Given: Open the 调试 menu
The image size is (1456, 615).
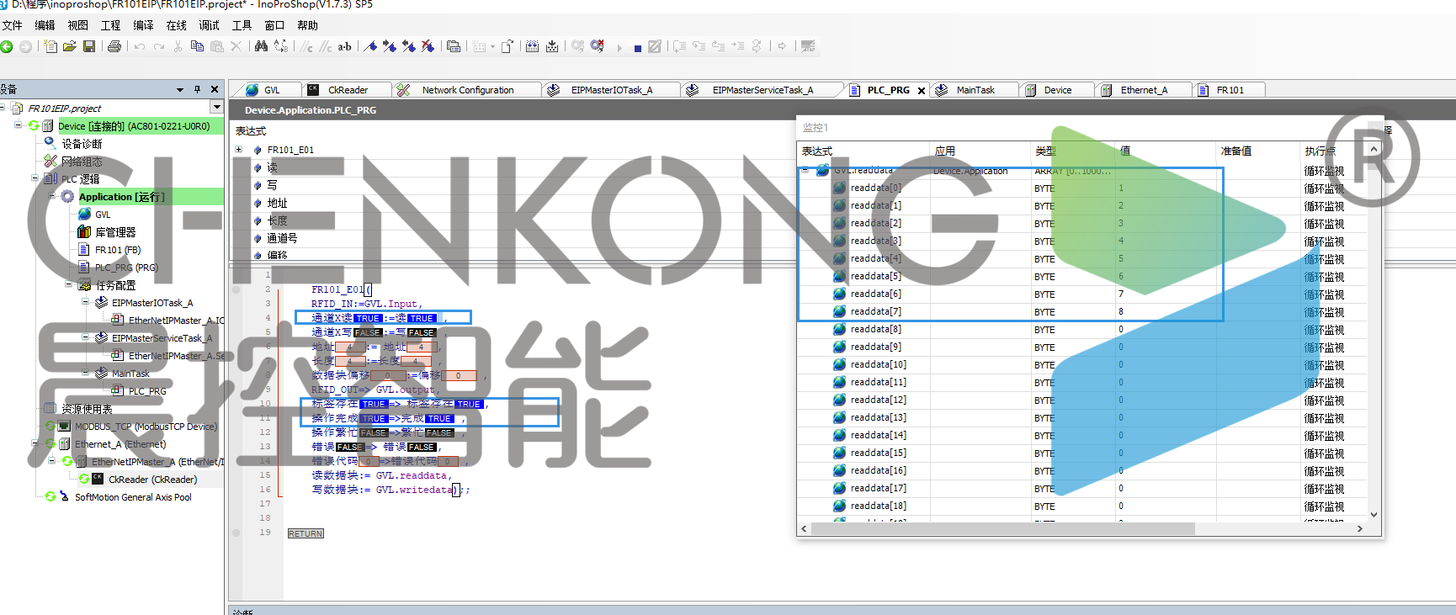Looking at the screenshot, I should pyautogui.click(x=209, y=25).
